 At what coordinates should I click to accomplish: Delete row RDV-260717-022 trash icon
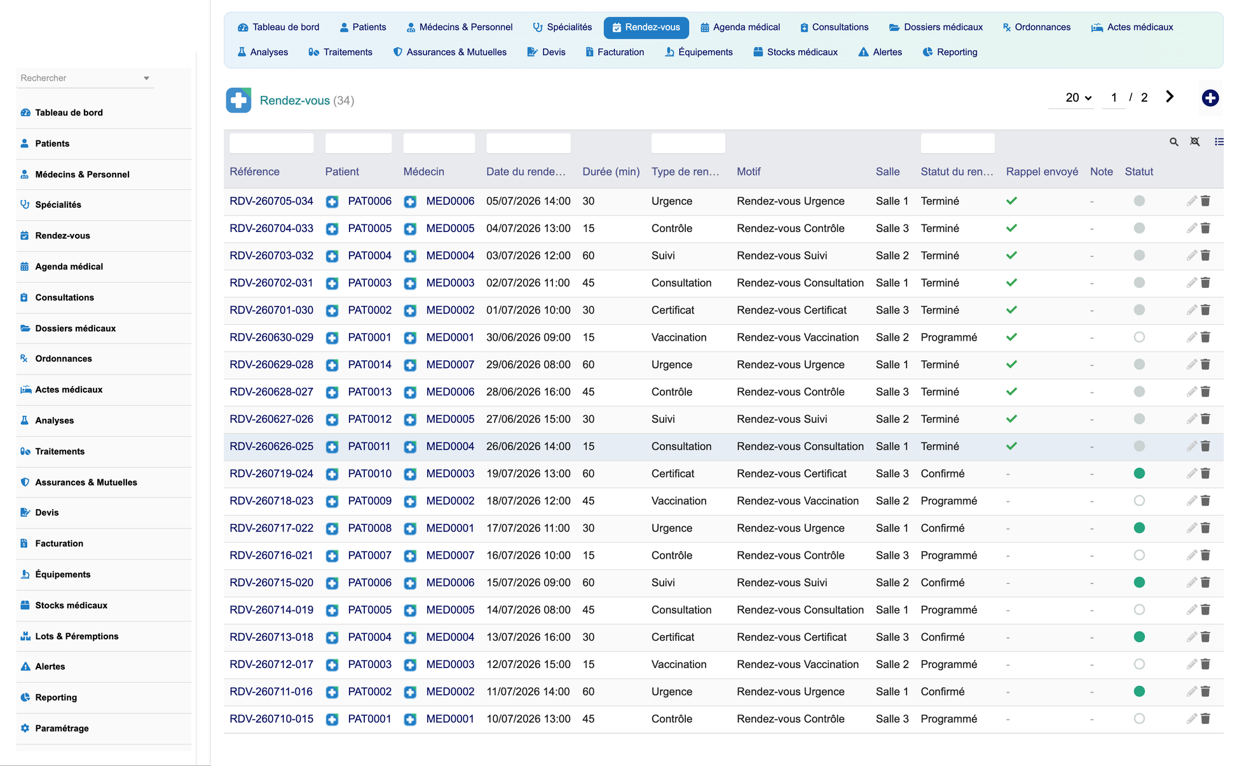[x=1205, y=528]
